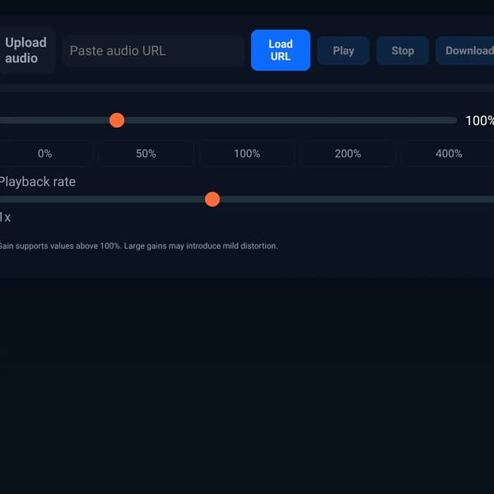Screen dimensions: 494x494
Task: Click the 100% gain readout beside slider
Action: (479, 121)
